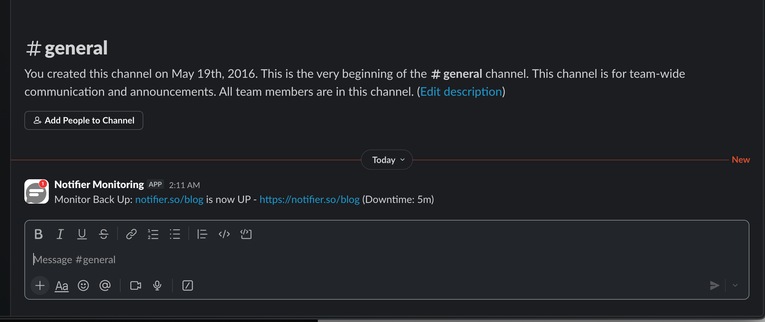Image resolution: width=765 pixels, height=322 pixels.
Task: Open attachments plus menu
Action: 40,286
